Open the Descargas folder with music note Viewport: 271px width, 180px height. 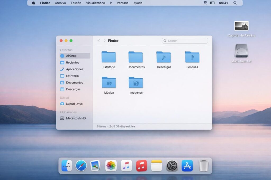[x=164, y=57]
